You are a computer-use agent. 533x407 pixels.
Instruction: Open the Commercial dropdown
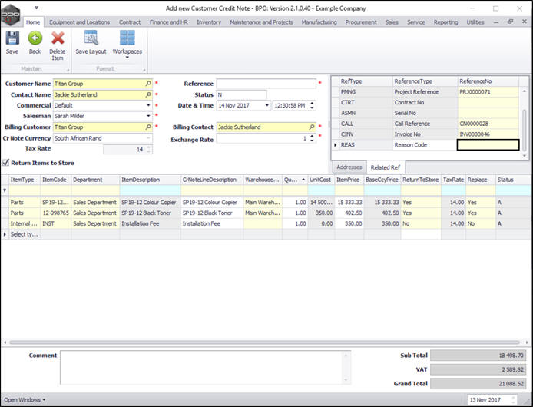148,105
